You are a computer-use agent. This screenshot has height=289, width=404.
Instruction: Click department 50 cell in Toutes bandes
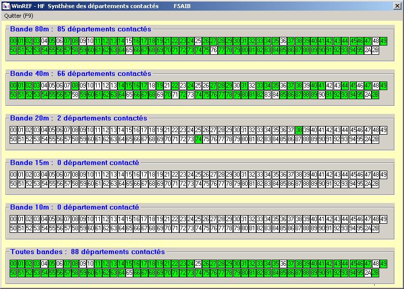pyautogui.click(x=13, y=273)
